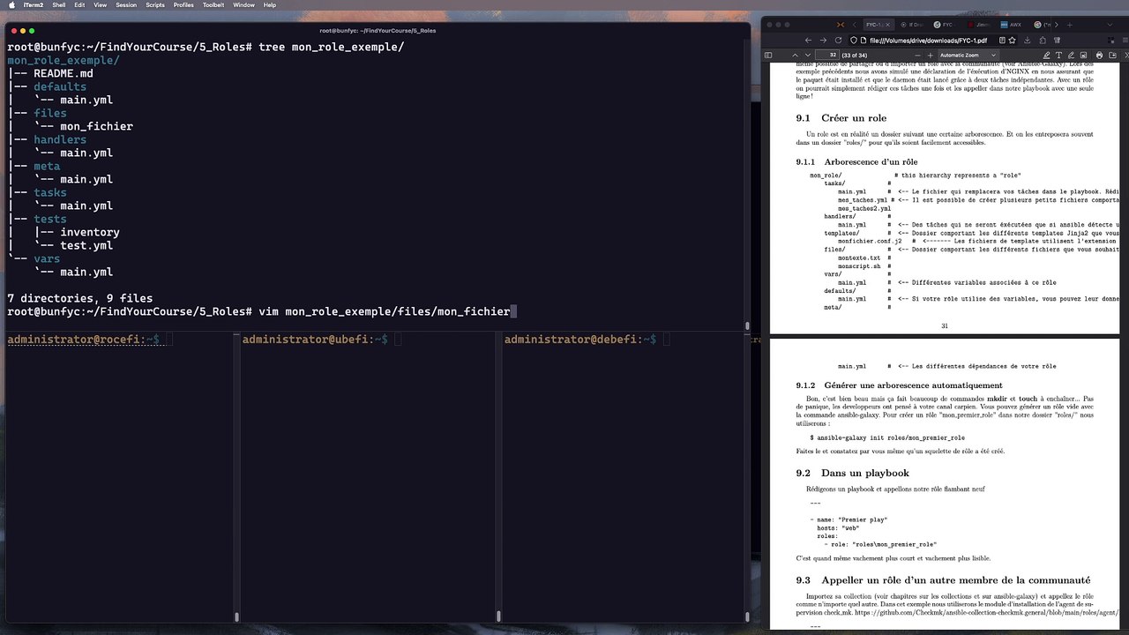Click the rocefi pane scrollbar
This screenshot has width=1129, height=635.
point(236,617)
